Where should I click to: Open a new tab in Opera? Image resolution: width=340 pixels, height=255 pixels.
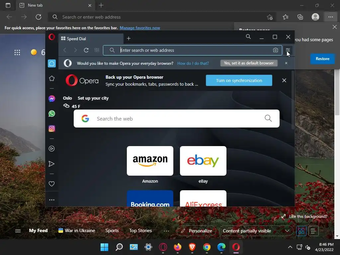pyautogui.click(x=128, y=39)
